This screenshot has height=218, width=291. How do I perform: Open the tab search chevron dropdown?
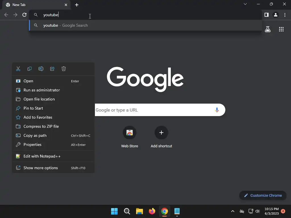coord(245,4)
